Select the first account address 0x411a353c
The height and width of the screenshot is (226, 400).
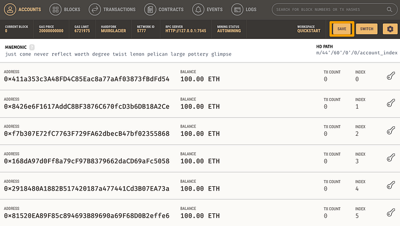pos(87,79)
